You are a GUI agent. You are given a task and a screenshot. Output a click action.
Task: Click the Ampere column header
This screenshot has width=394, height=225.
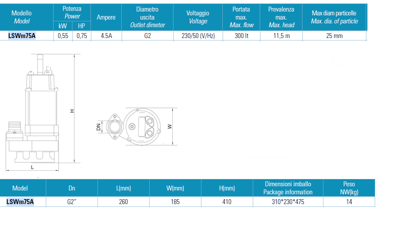[106, 17]
